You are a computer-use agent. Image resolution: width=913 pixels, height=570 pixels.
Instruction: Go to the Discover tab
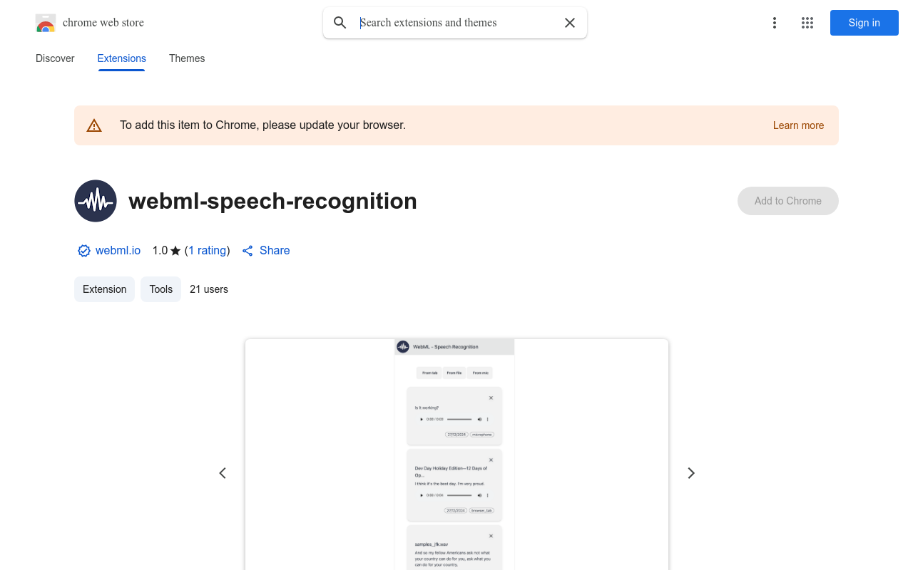(55, 58)
